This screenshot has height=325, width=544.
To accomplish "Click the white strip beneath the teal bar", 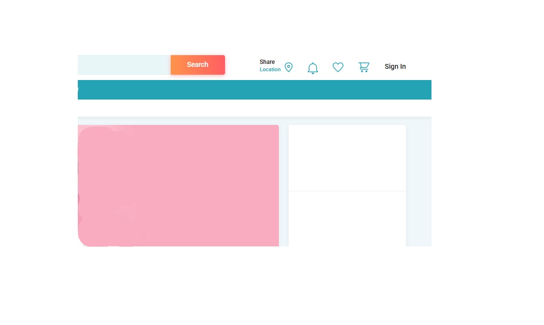I will point(254,108).
